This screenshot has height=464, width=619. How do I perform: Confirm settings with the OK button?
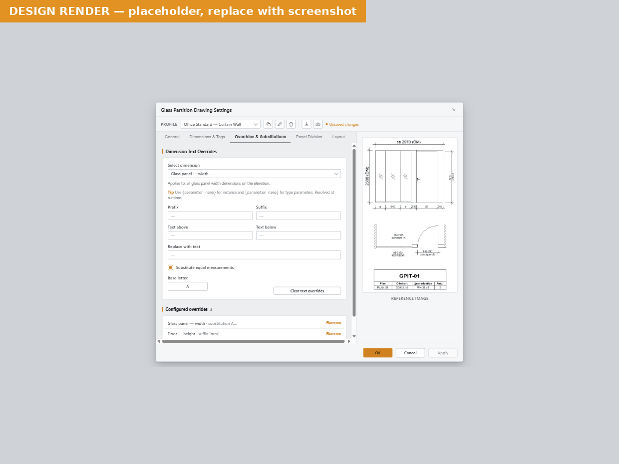point(378,353)
